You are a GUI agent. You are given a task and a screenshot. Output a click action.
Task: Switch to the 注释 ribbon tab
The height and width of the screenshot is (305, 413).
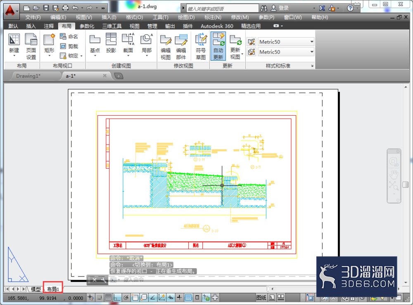49,26
